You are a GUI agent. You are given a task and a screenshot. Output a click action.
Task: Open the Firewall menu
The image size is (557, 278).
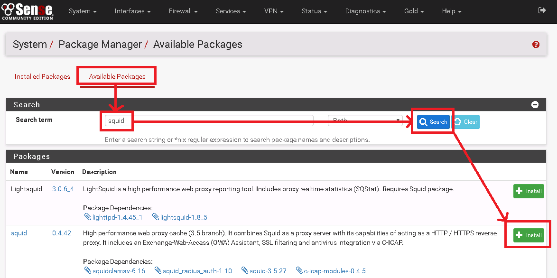183,11
